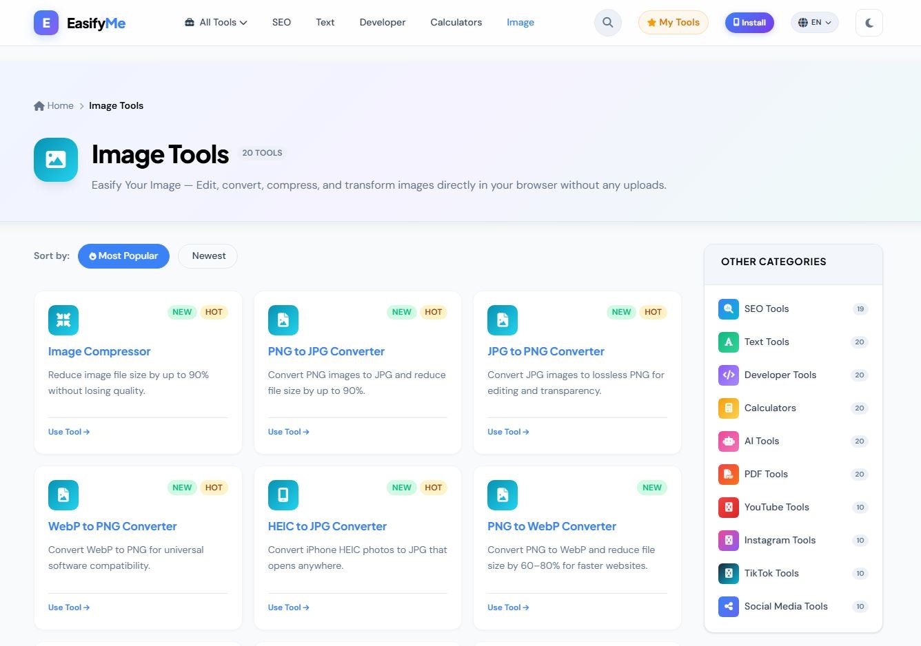This screenshot has height=646, width=921.
Task: Click the JPG to PNG Converter icon
Action: point(503,320)
